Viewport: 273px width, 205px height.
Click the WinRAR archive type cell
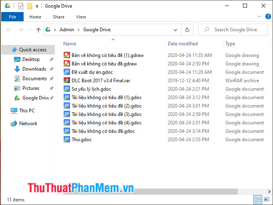tap(242, 80)
